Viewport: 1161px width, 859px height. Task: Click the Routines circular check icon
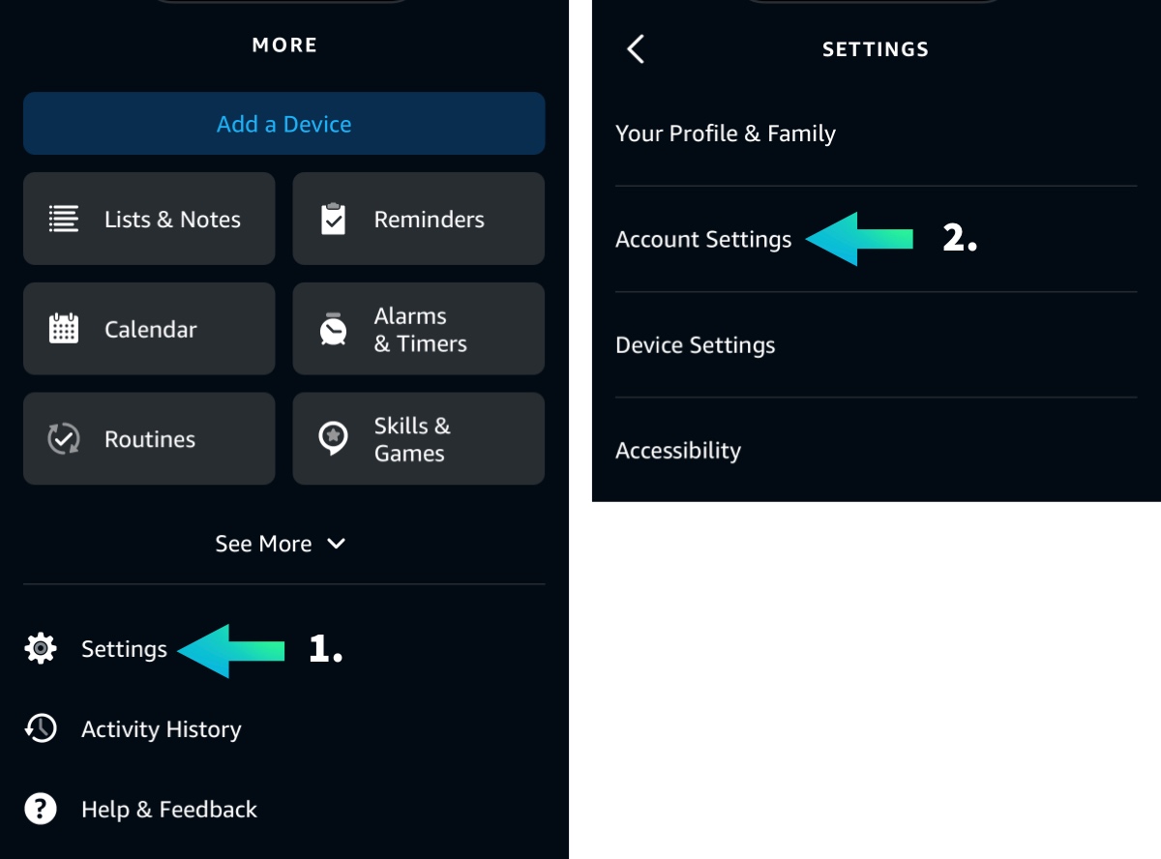pyautogui.click(x=64, y=439)
